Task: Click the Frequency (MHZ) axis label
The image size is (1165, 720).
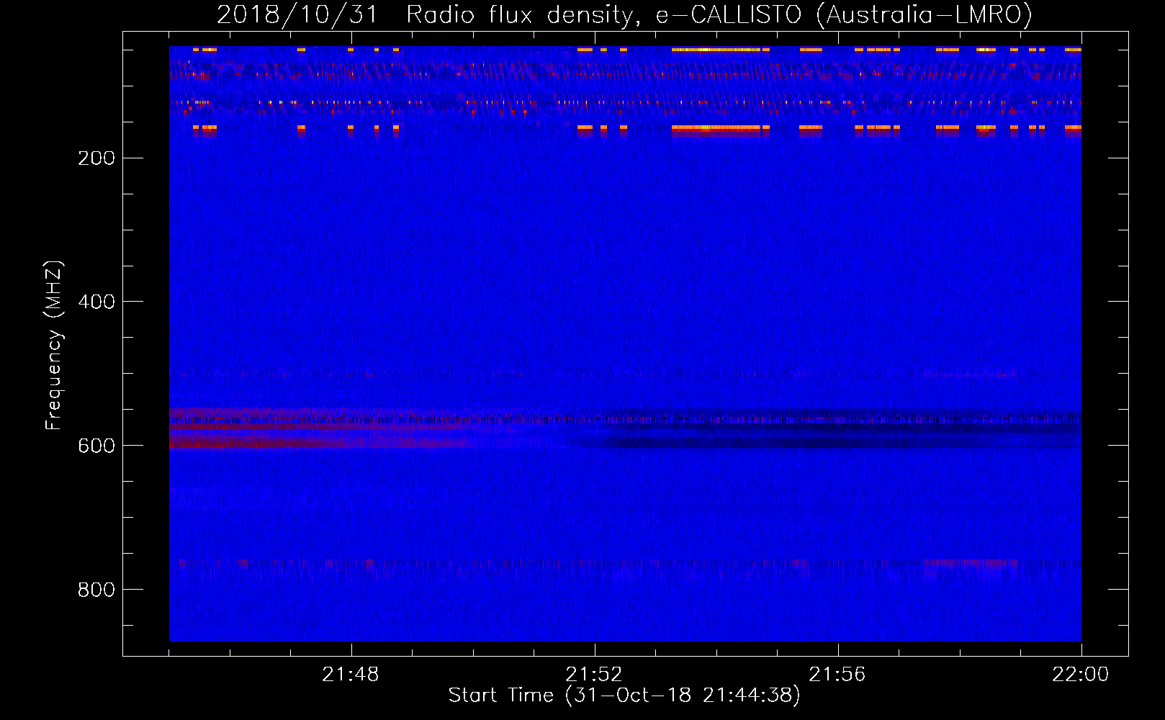Action: point(54,346)
